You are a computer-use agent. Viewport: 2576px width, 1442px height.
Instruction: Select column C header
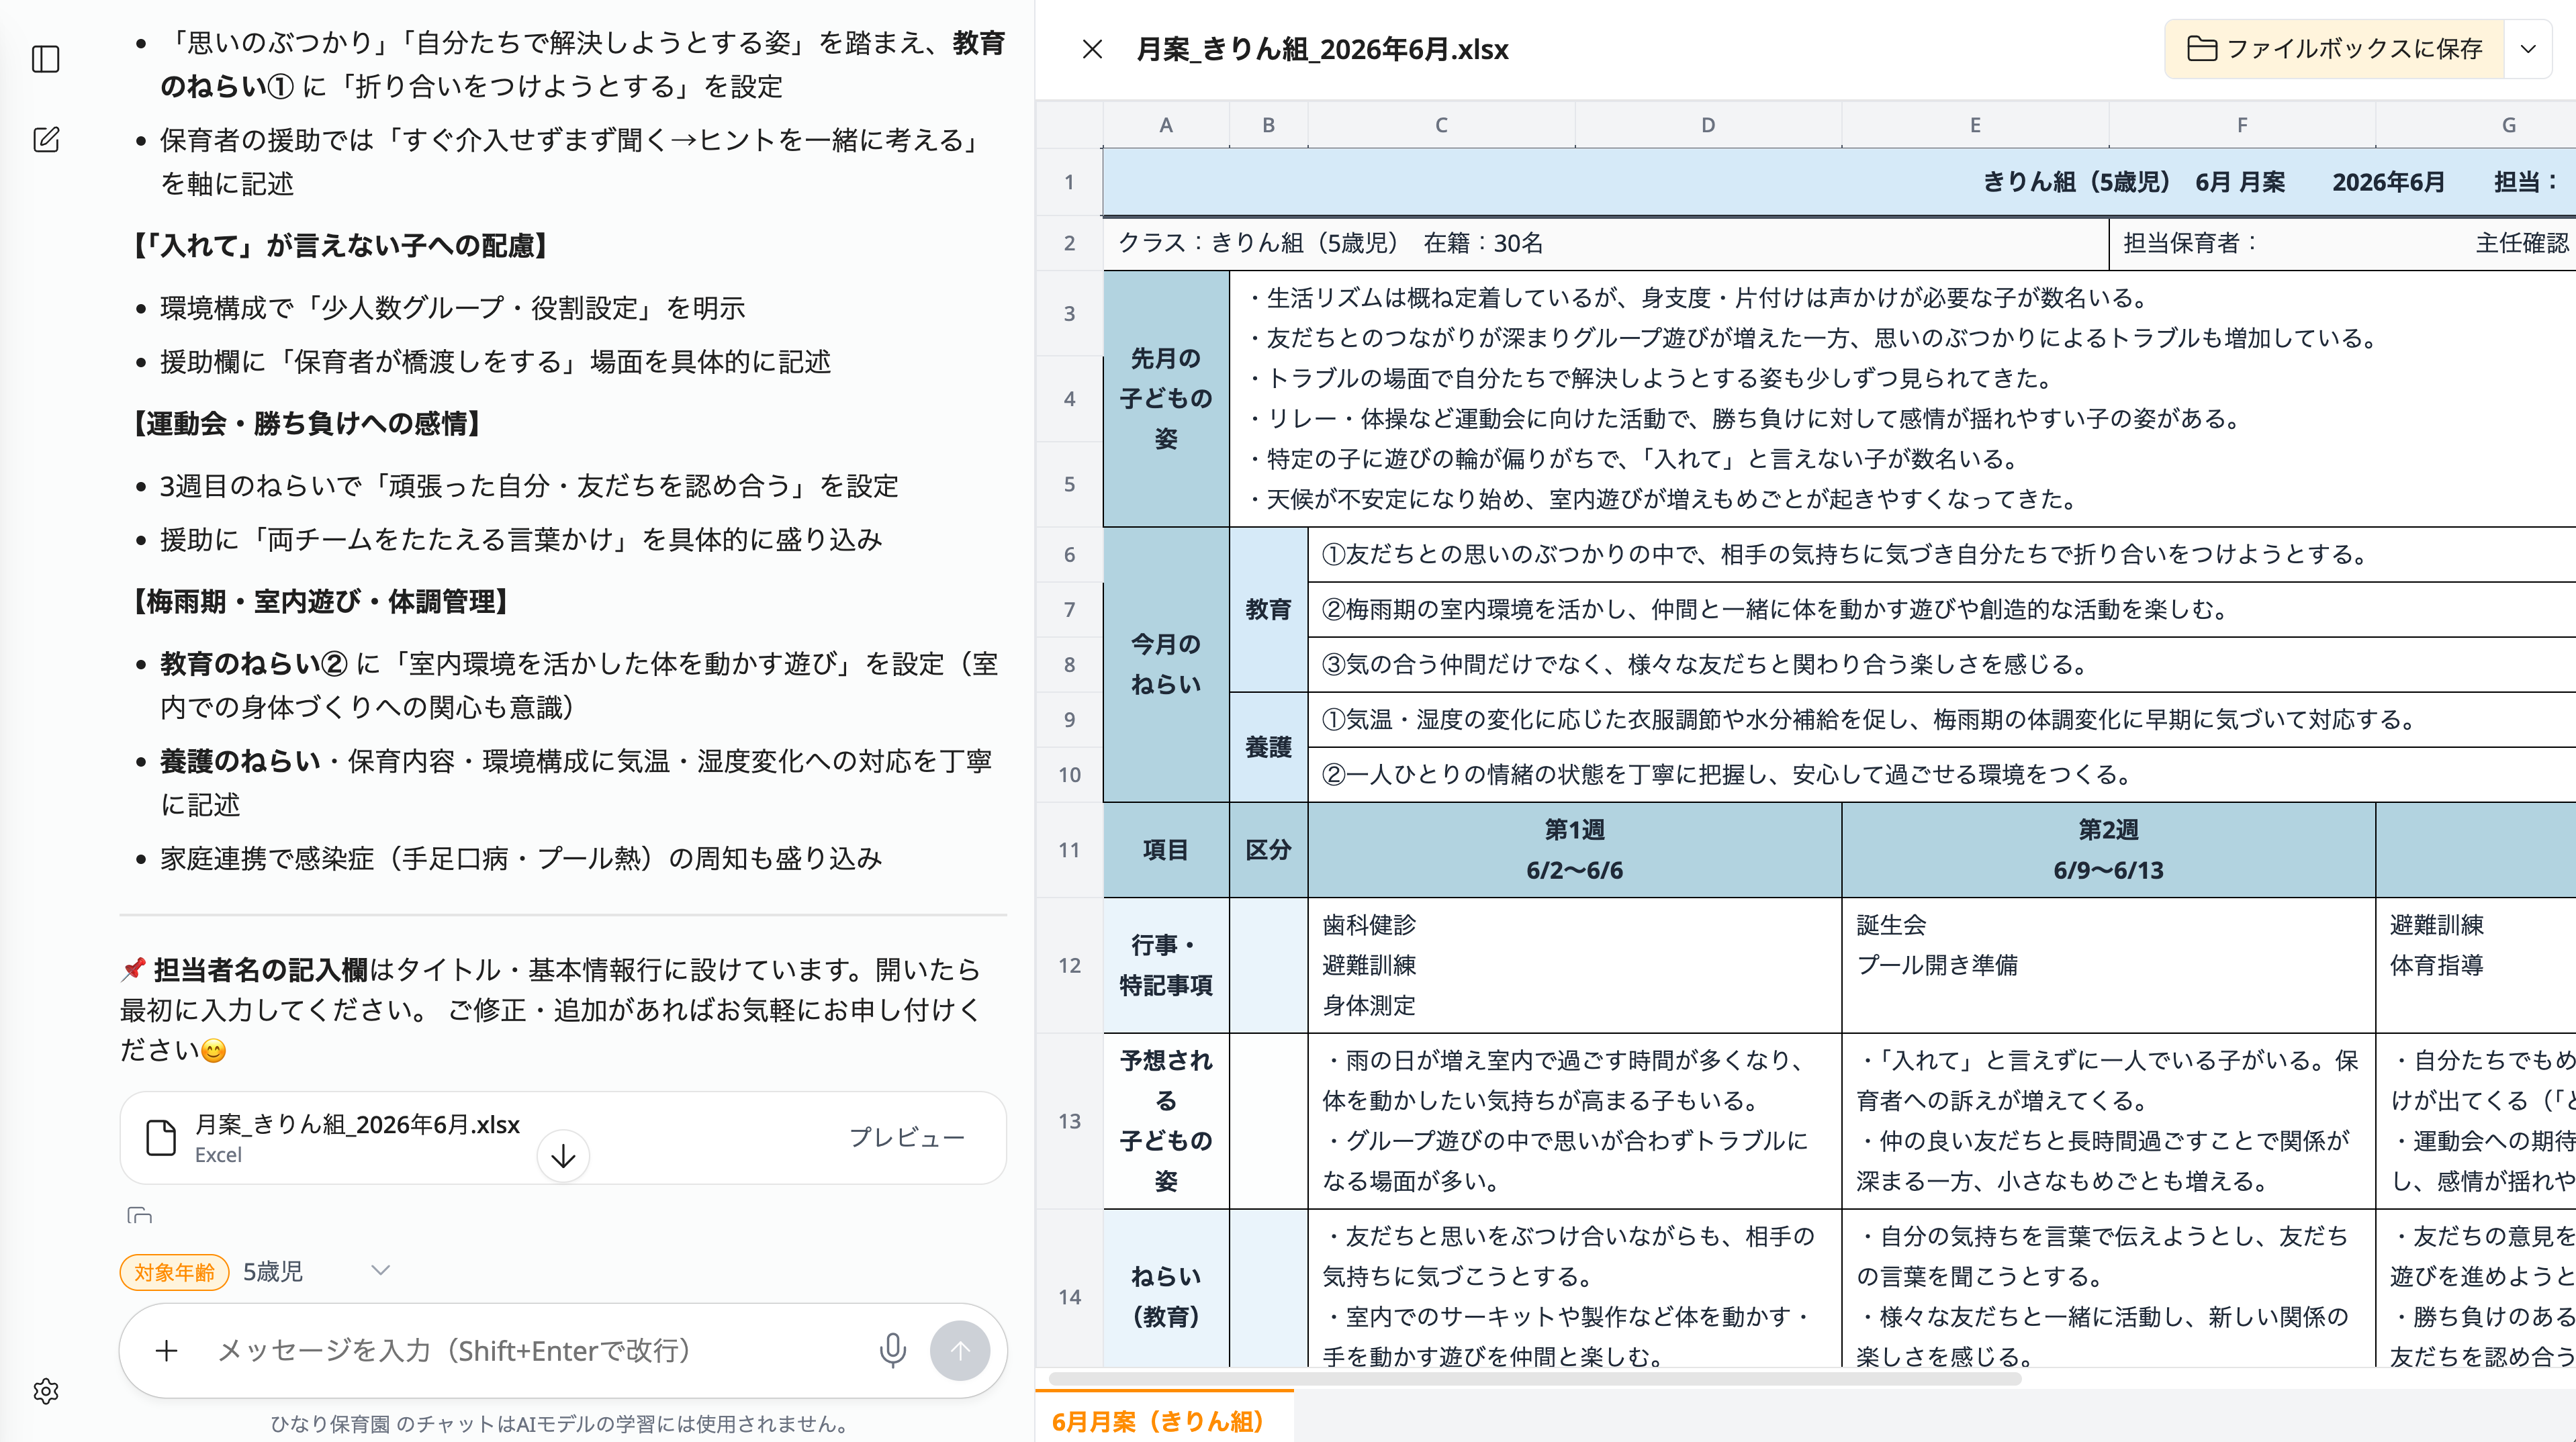pyautogui.click(x=1441, y=125)
